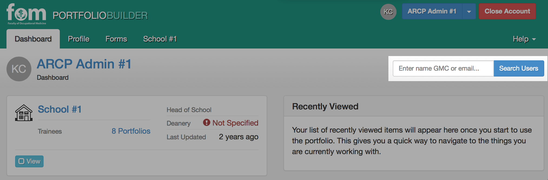Viewport: 548px width, 180px height.
Task: Click the School #1 building icon
Action: click(24, 113)
